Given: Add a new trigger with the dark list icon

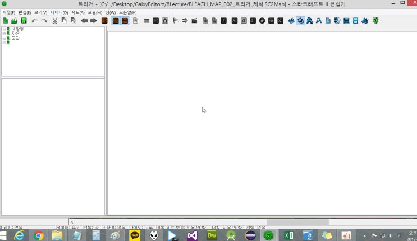Looking at the screenshot, I should point(156,21).
